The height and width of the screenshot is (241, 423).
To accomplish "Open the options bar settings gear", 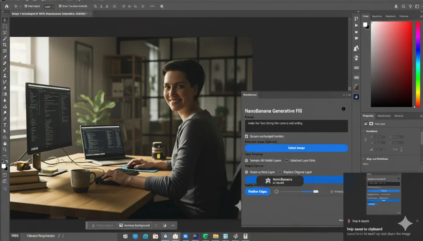I will tap(162, 6).
